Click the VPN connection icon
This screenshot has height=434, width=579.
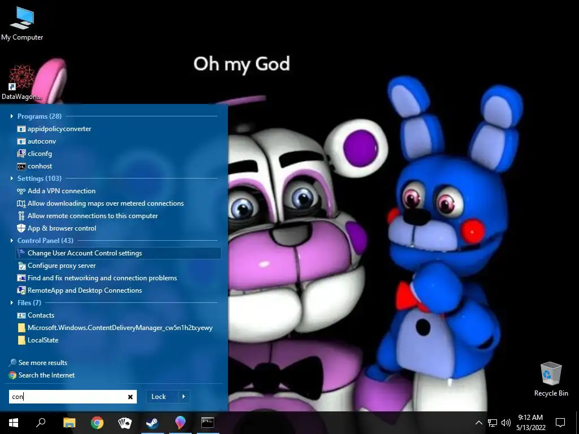pos(21,191)
